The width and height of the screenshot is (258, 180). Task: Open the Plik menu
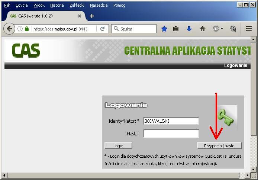coord(7,6)
